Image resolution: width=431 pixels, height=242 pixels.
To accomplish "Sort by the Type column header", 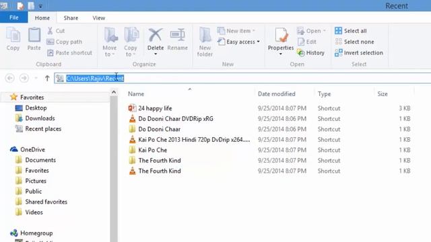I will (x=325, y=94).
